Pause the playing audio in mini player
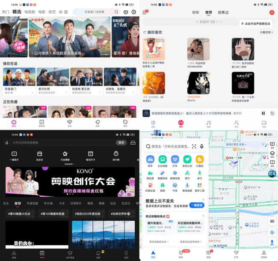 [263, 113]
